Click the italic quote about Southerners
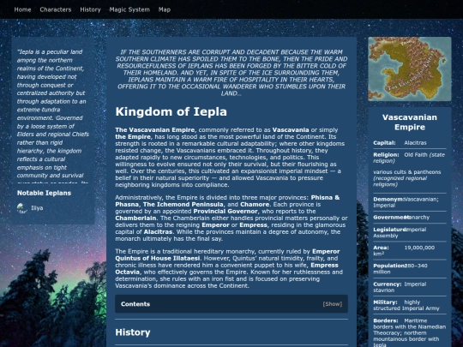The width and height of the screenshot is (463, 347). coord(231,73)
